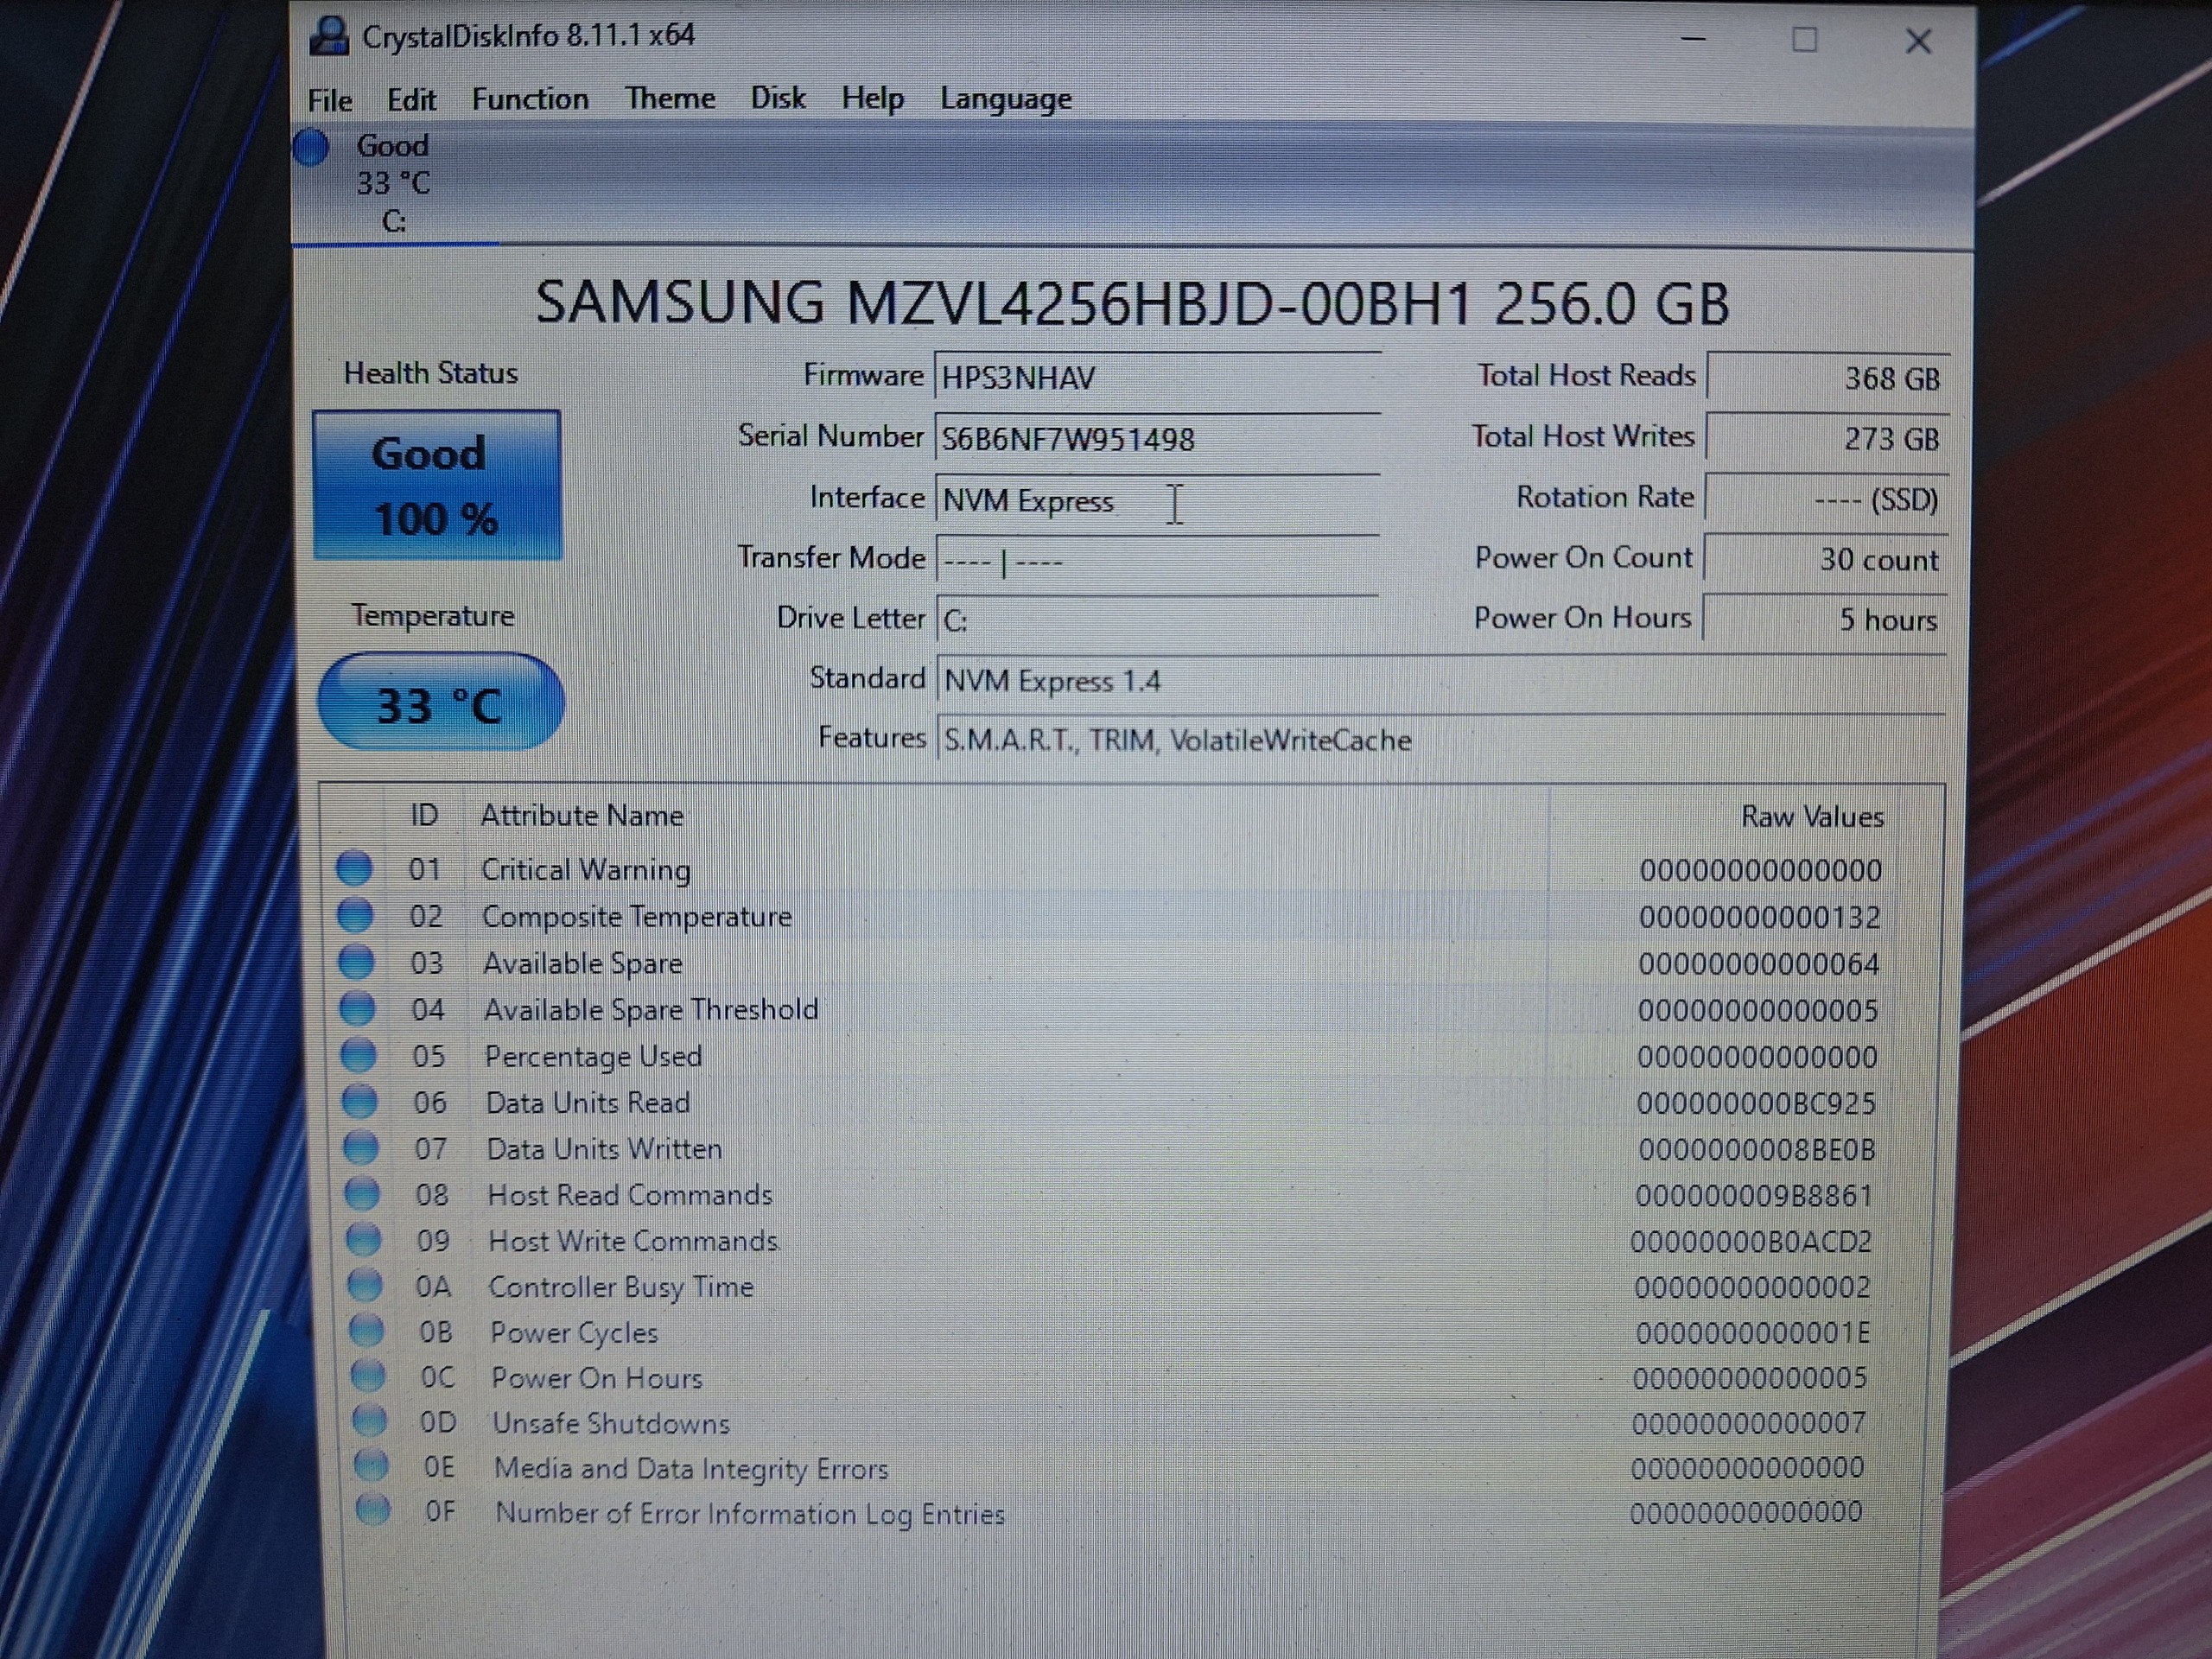
Task: Click the status icon beside Composite Temperature
Action: click(355, 915)
